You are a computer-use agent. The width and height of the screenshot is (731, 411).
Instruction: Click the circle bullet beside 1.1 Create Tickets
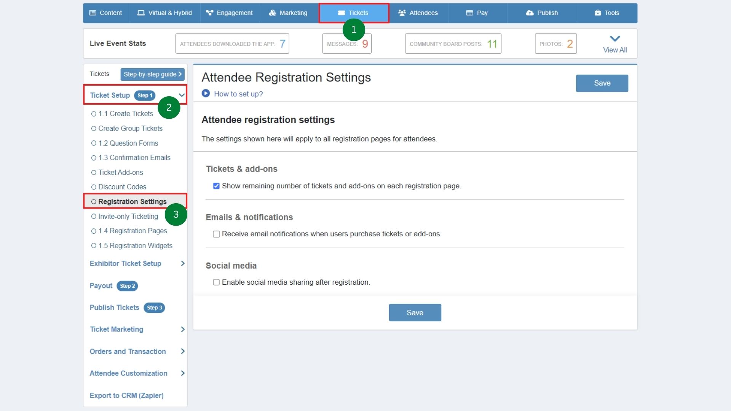pos(94,114)
